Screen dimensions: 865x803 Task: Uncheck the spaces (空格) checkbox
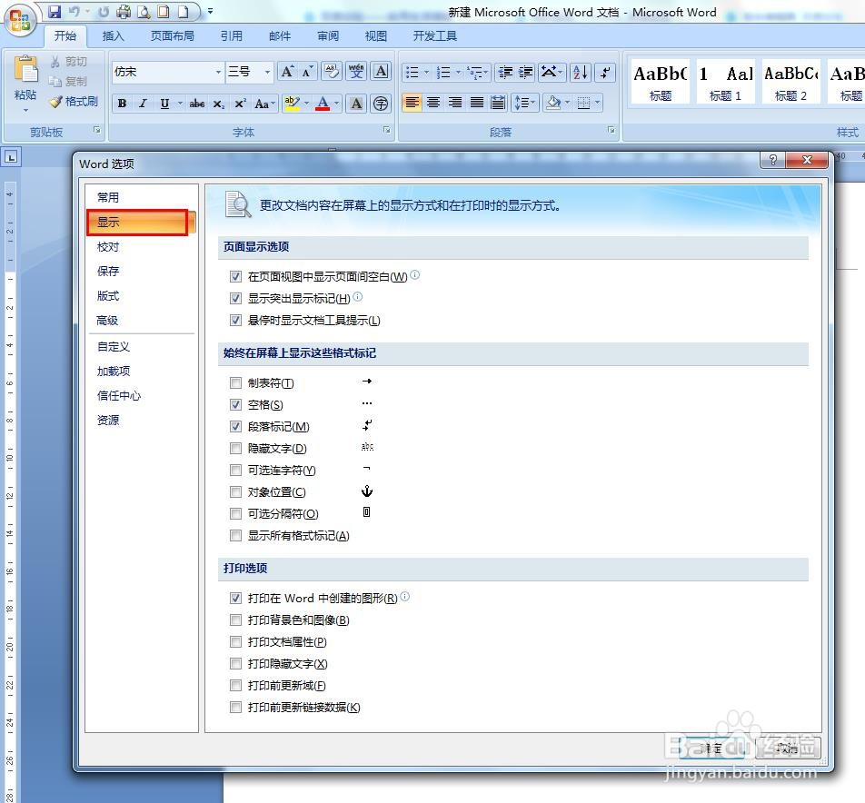point(235,405)
